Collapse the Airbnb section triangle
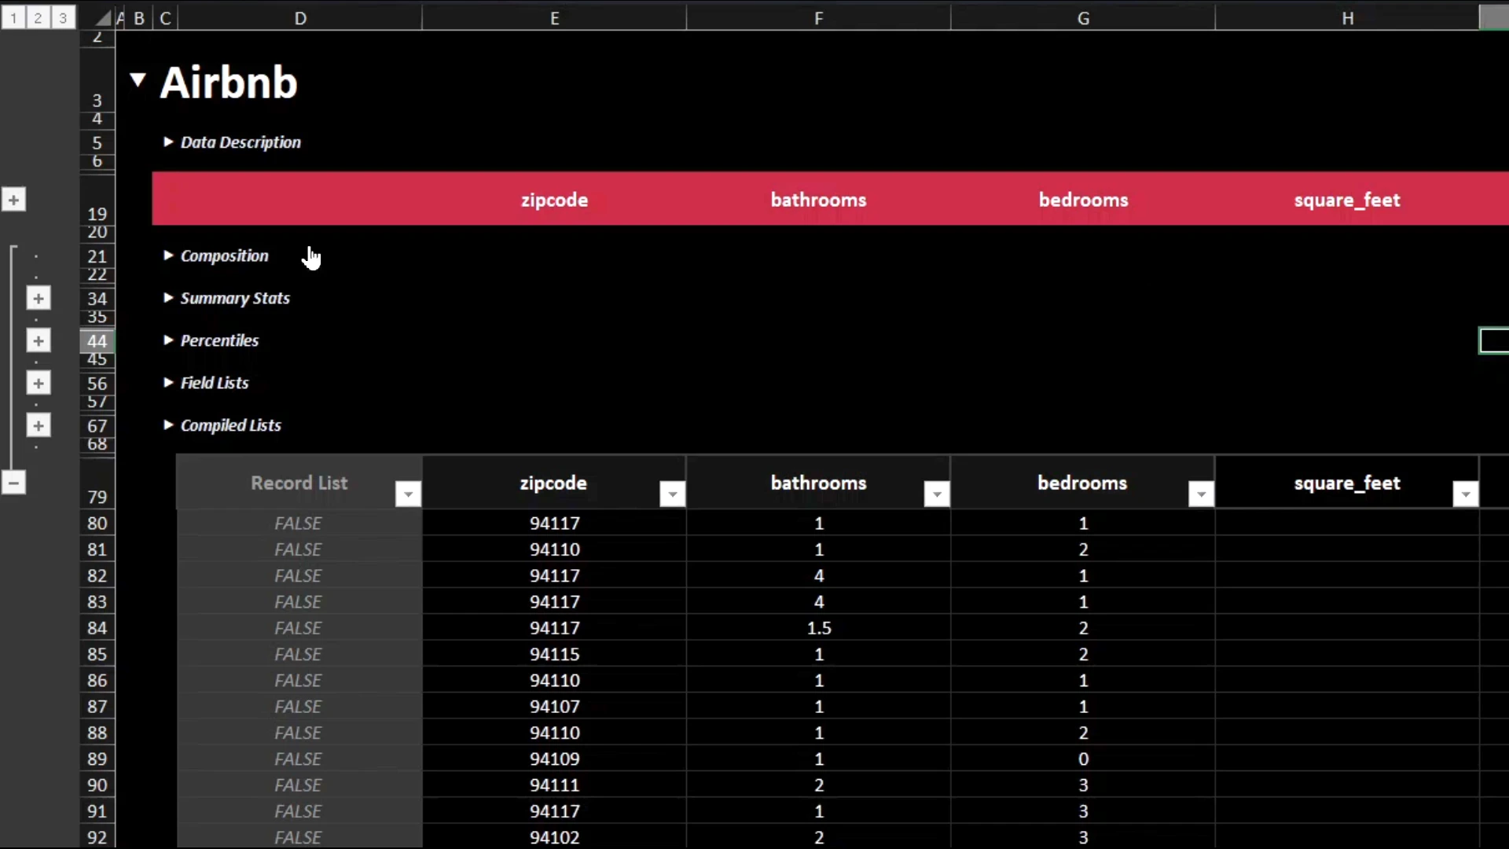This screenshot has height=849, width=1509. pos(138,79)
